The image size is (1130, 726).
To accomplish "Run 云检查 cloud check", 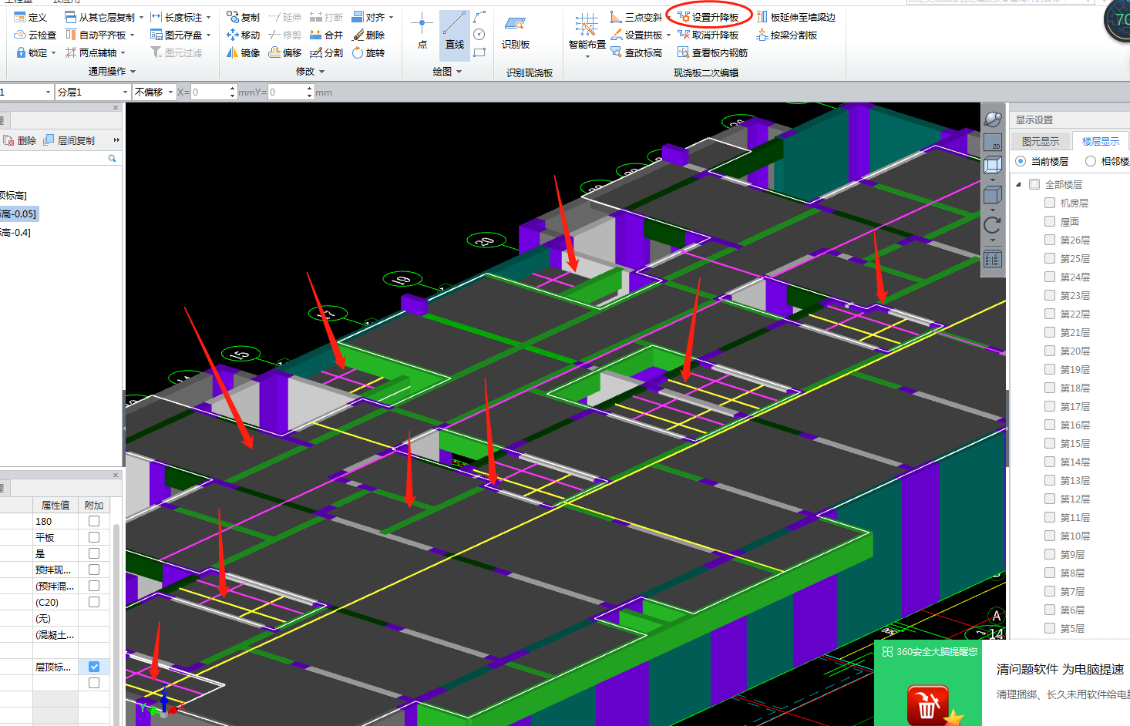I will pyautogui.click(x=35, y=35).
